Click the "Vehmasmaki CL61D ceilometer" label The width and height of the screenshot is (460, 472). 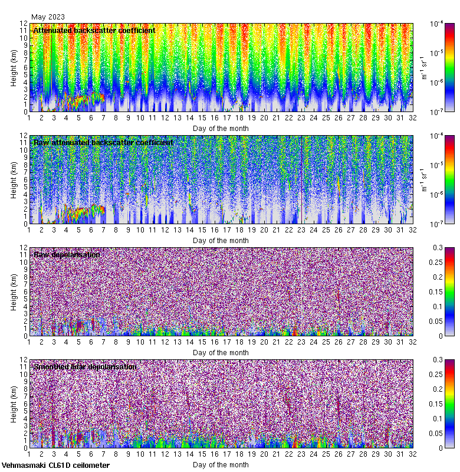click(55, 466)
